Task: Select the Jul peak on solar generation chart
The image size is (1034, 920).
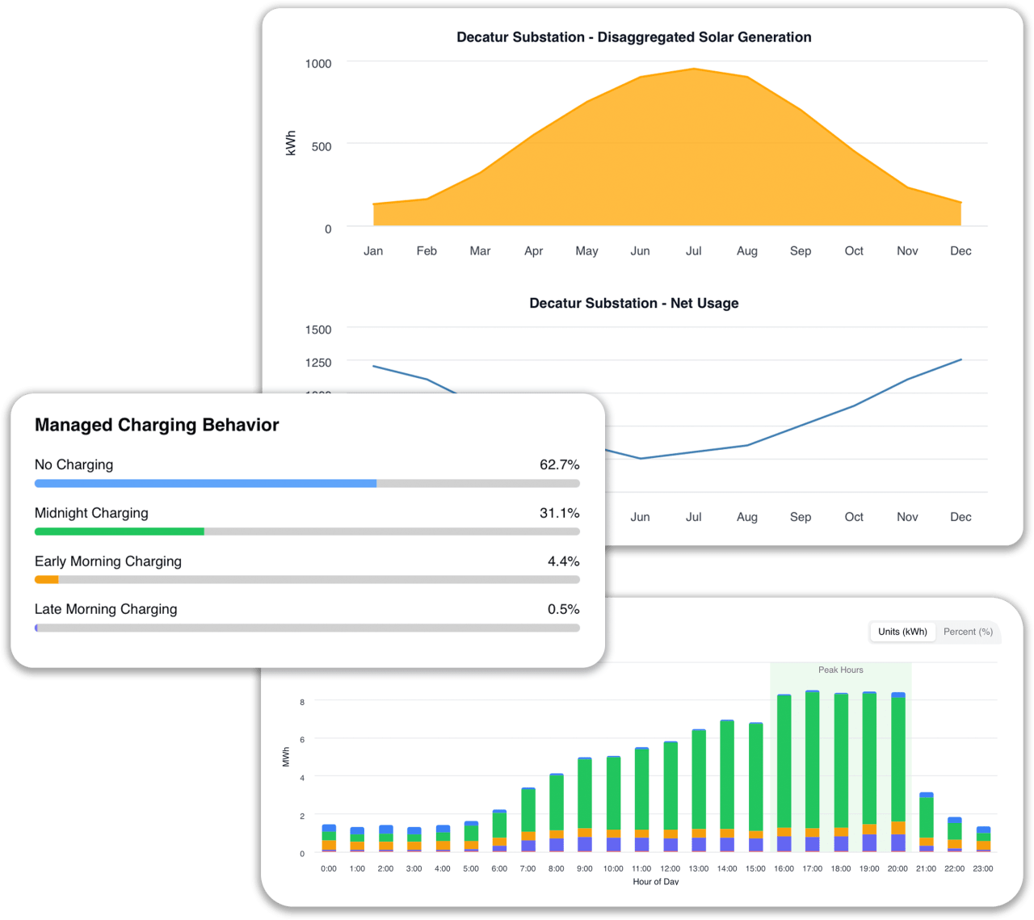Action: click(x=693, y=71)
